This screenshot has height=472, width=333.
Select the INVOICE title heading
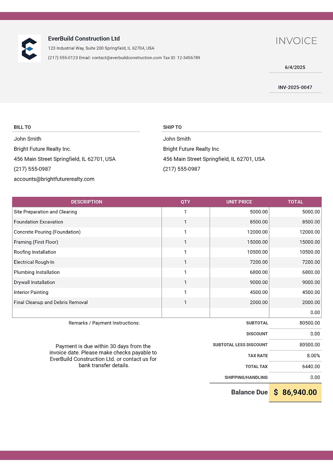click(296, 41)
